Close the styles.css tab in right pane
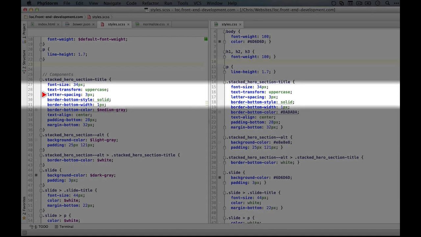Screen dimensions: 421x237 pos(240,24)
